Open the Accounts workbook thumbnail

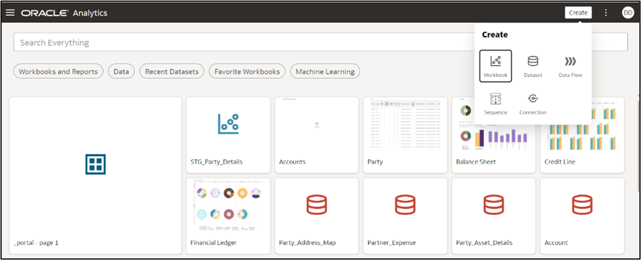(317, 125)
